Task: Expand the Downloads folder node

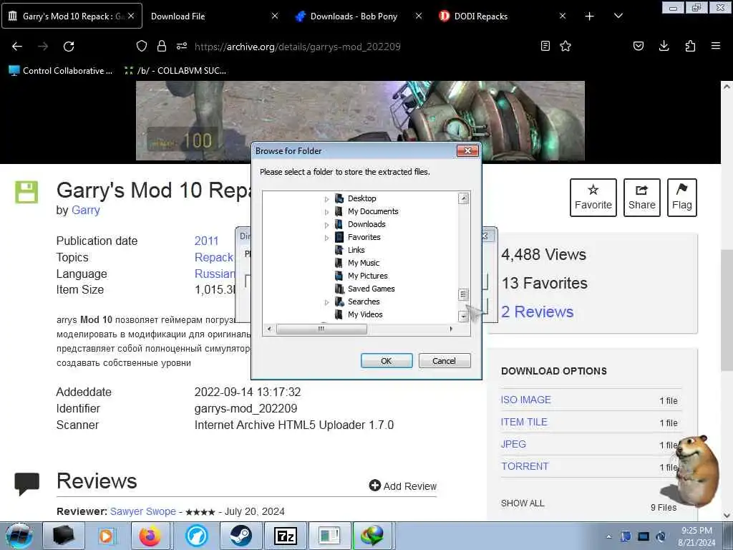Action: pos(326,225)
